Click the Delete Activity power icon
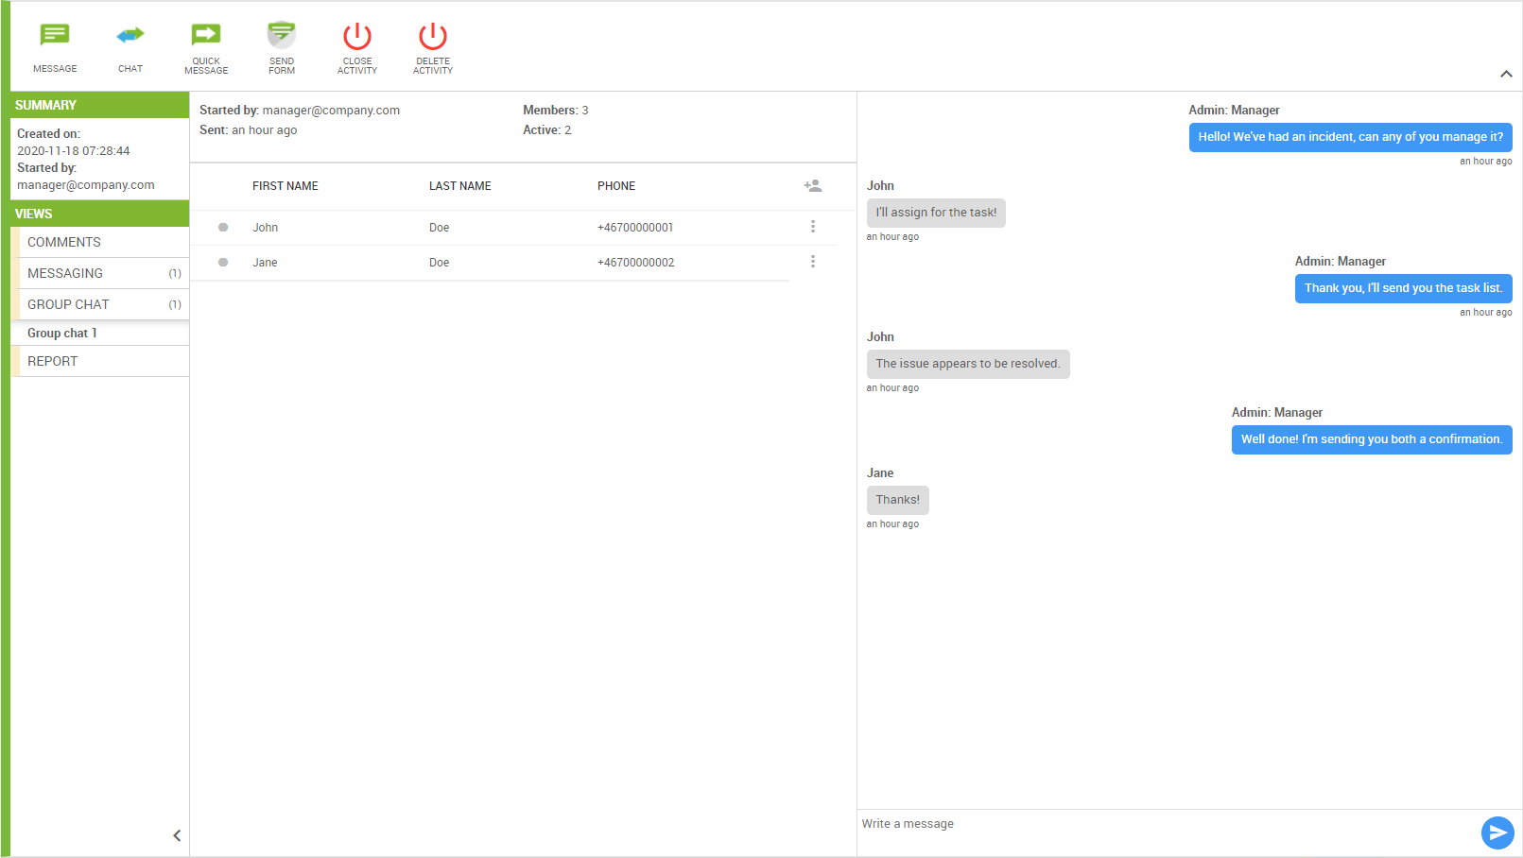The height and width of the screenshot is (858, 1523). [x=433, y=36]
